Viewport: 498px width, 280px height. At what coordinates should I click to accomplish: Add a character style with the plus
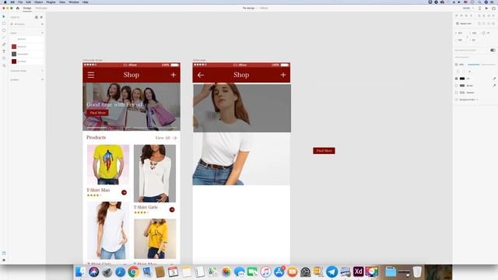point(42,71)
